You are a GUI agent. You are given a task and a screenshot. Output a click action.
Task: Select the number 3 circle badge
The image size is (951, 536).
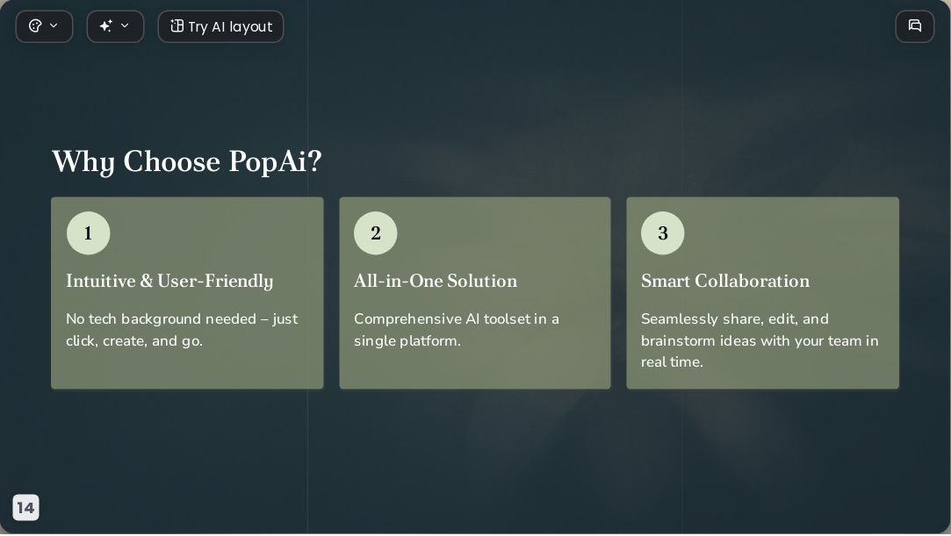[x=663, y=233]
